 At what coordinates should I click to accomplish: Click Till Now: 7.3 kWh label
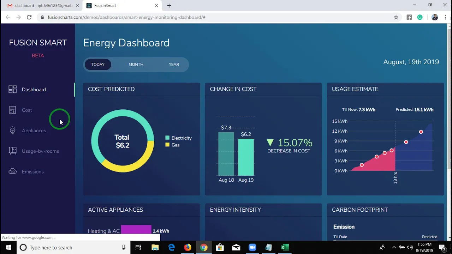pyautogui.click(x=359, y=110)
